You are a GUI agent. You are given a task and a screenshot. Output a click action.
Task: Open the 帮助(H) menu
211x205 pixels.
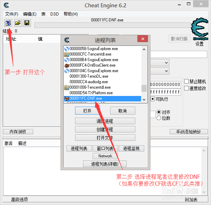[71, 14]
